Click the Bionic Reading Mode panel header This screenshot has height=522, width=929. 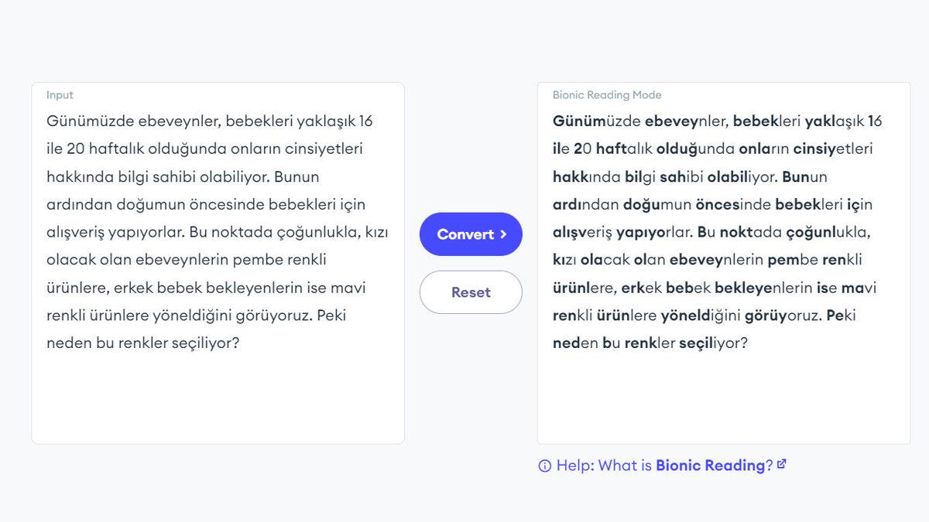(607, 94)
